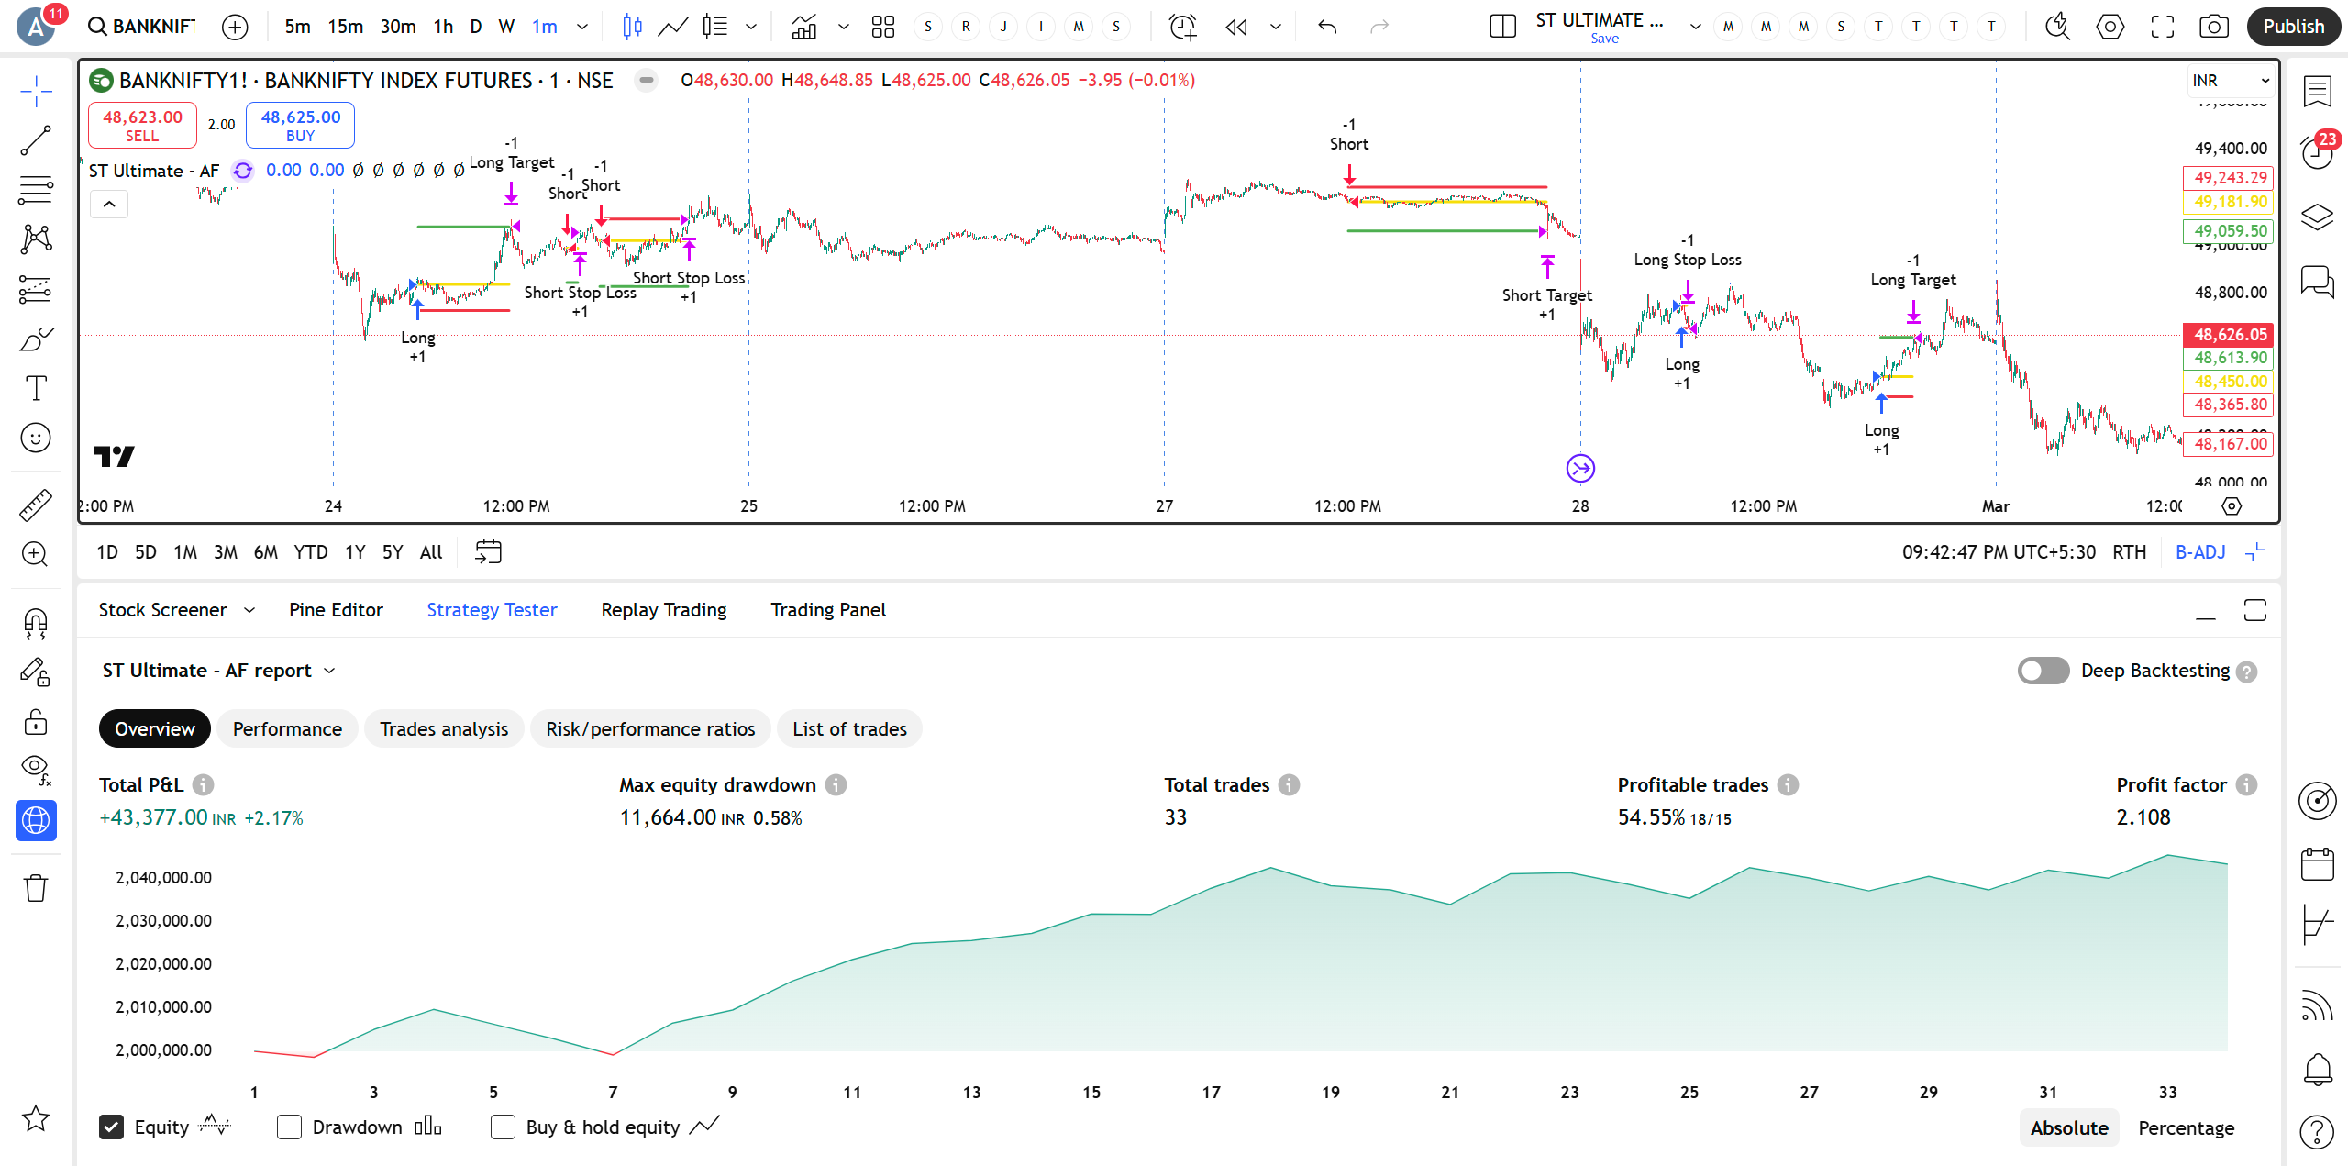Open the Performance tab
This screenshot has width=2348, height=1166.
pos(287,729)
